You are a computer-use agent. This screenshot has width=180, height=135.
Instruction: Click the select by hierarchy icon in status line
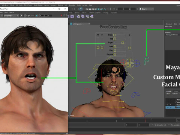tap(75, 9)
